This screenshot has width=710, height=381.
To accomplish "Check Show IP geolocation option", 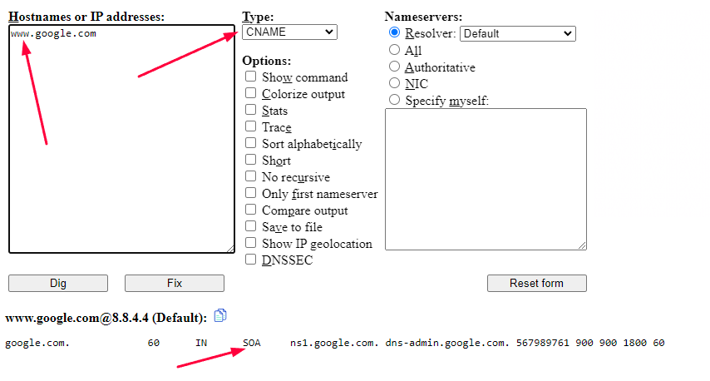I will (x=250, y=242).
